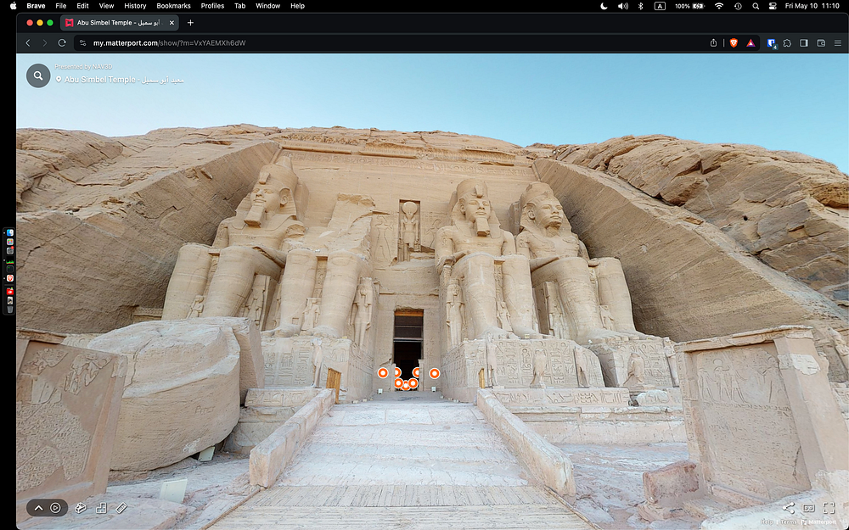Click the Abu Simbel Temple location title
The image size is (849, 530).
point(124,80)
